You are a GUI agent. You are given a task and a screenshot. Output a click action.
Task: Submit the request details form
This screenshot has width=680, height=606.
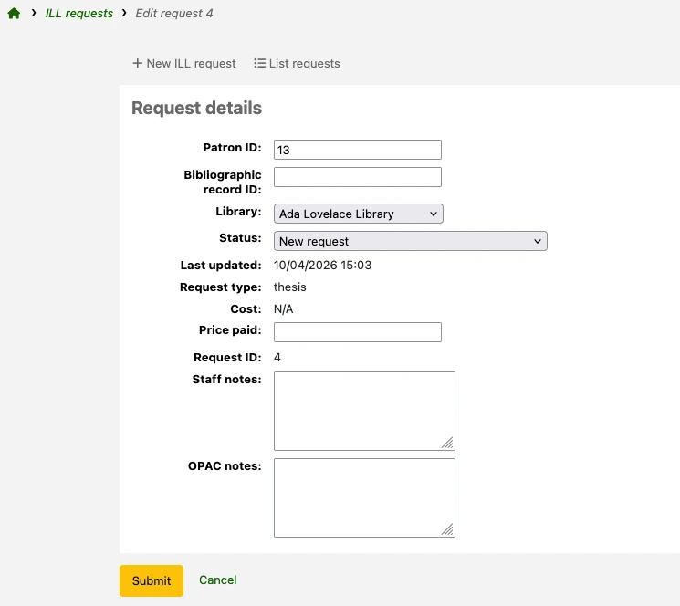pyautogui.click(x=152, y=580)
